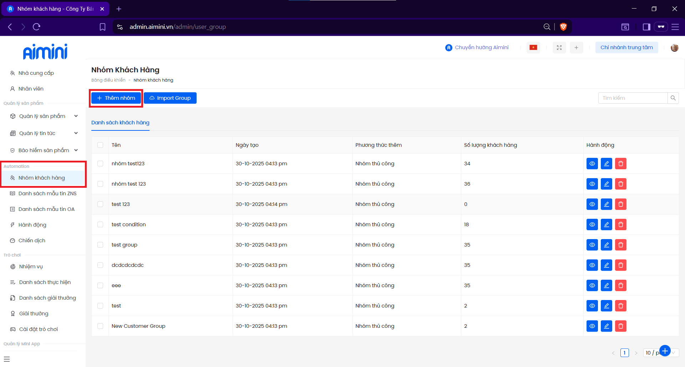Open the user avatar in top right
685x367 pixels.
click(674, 47)
